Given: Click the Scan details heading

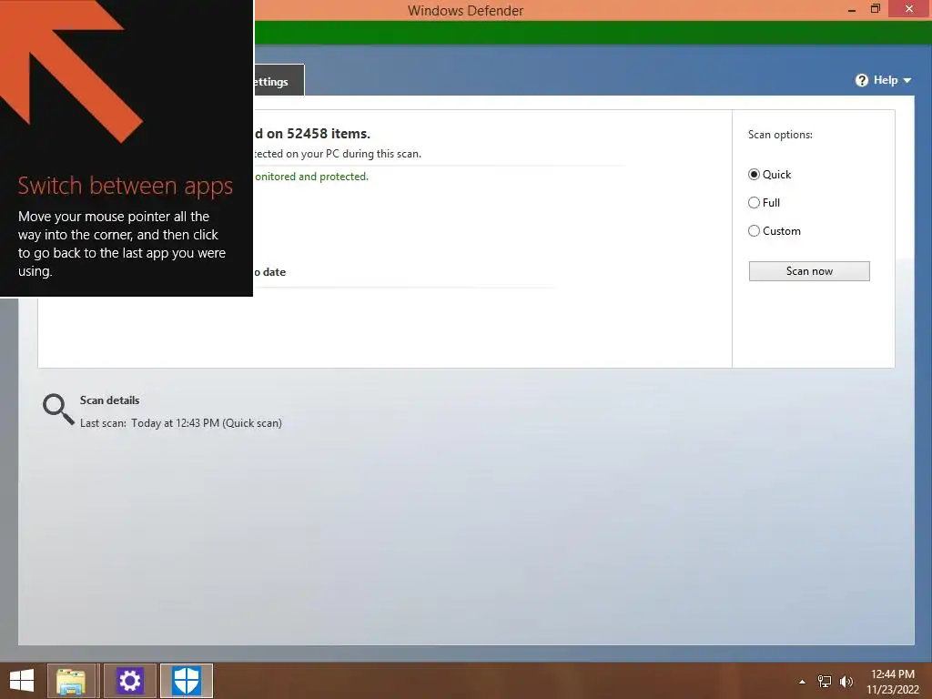Looking at the screenshot, I should tap(109, 400).
